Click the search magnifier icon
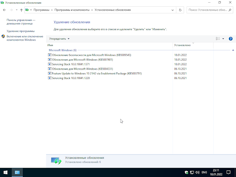The image size is (236, 177). coord(230,10)
